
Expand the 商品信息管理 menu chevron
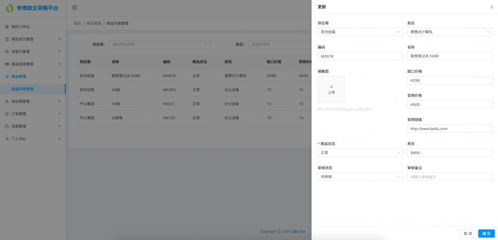click(x=60, y=64)
